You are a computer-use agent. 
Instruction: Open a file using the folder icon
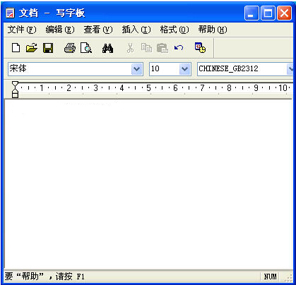(32, 48)
